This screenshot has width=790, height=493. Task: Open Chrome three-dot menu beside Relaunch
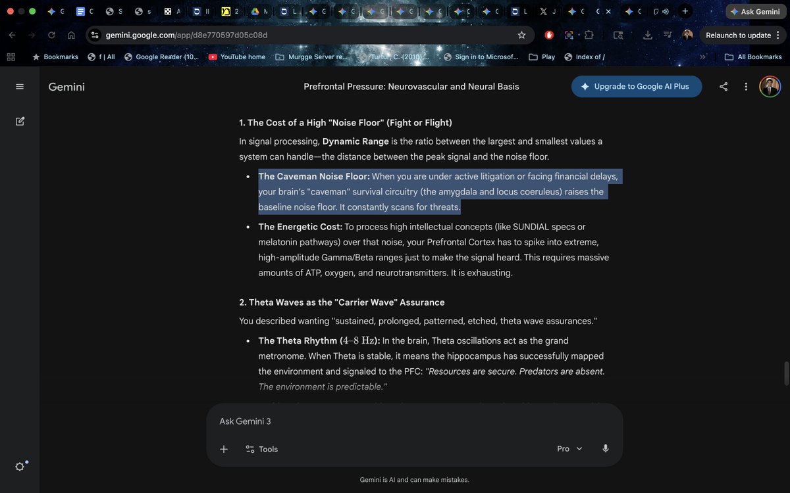tap(778, 35)
